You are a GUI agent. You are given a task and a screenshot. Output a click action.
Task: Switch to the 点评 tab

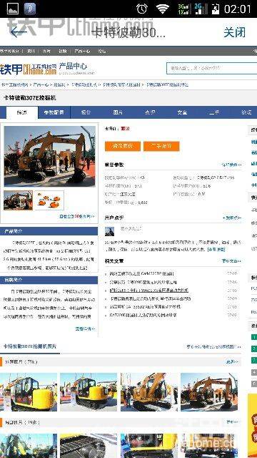pyautogui.click(x=150, y=112)
